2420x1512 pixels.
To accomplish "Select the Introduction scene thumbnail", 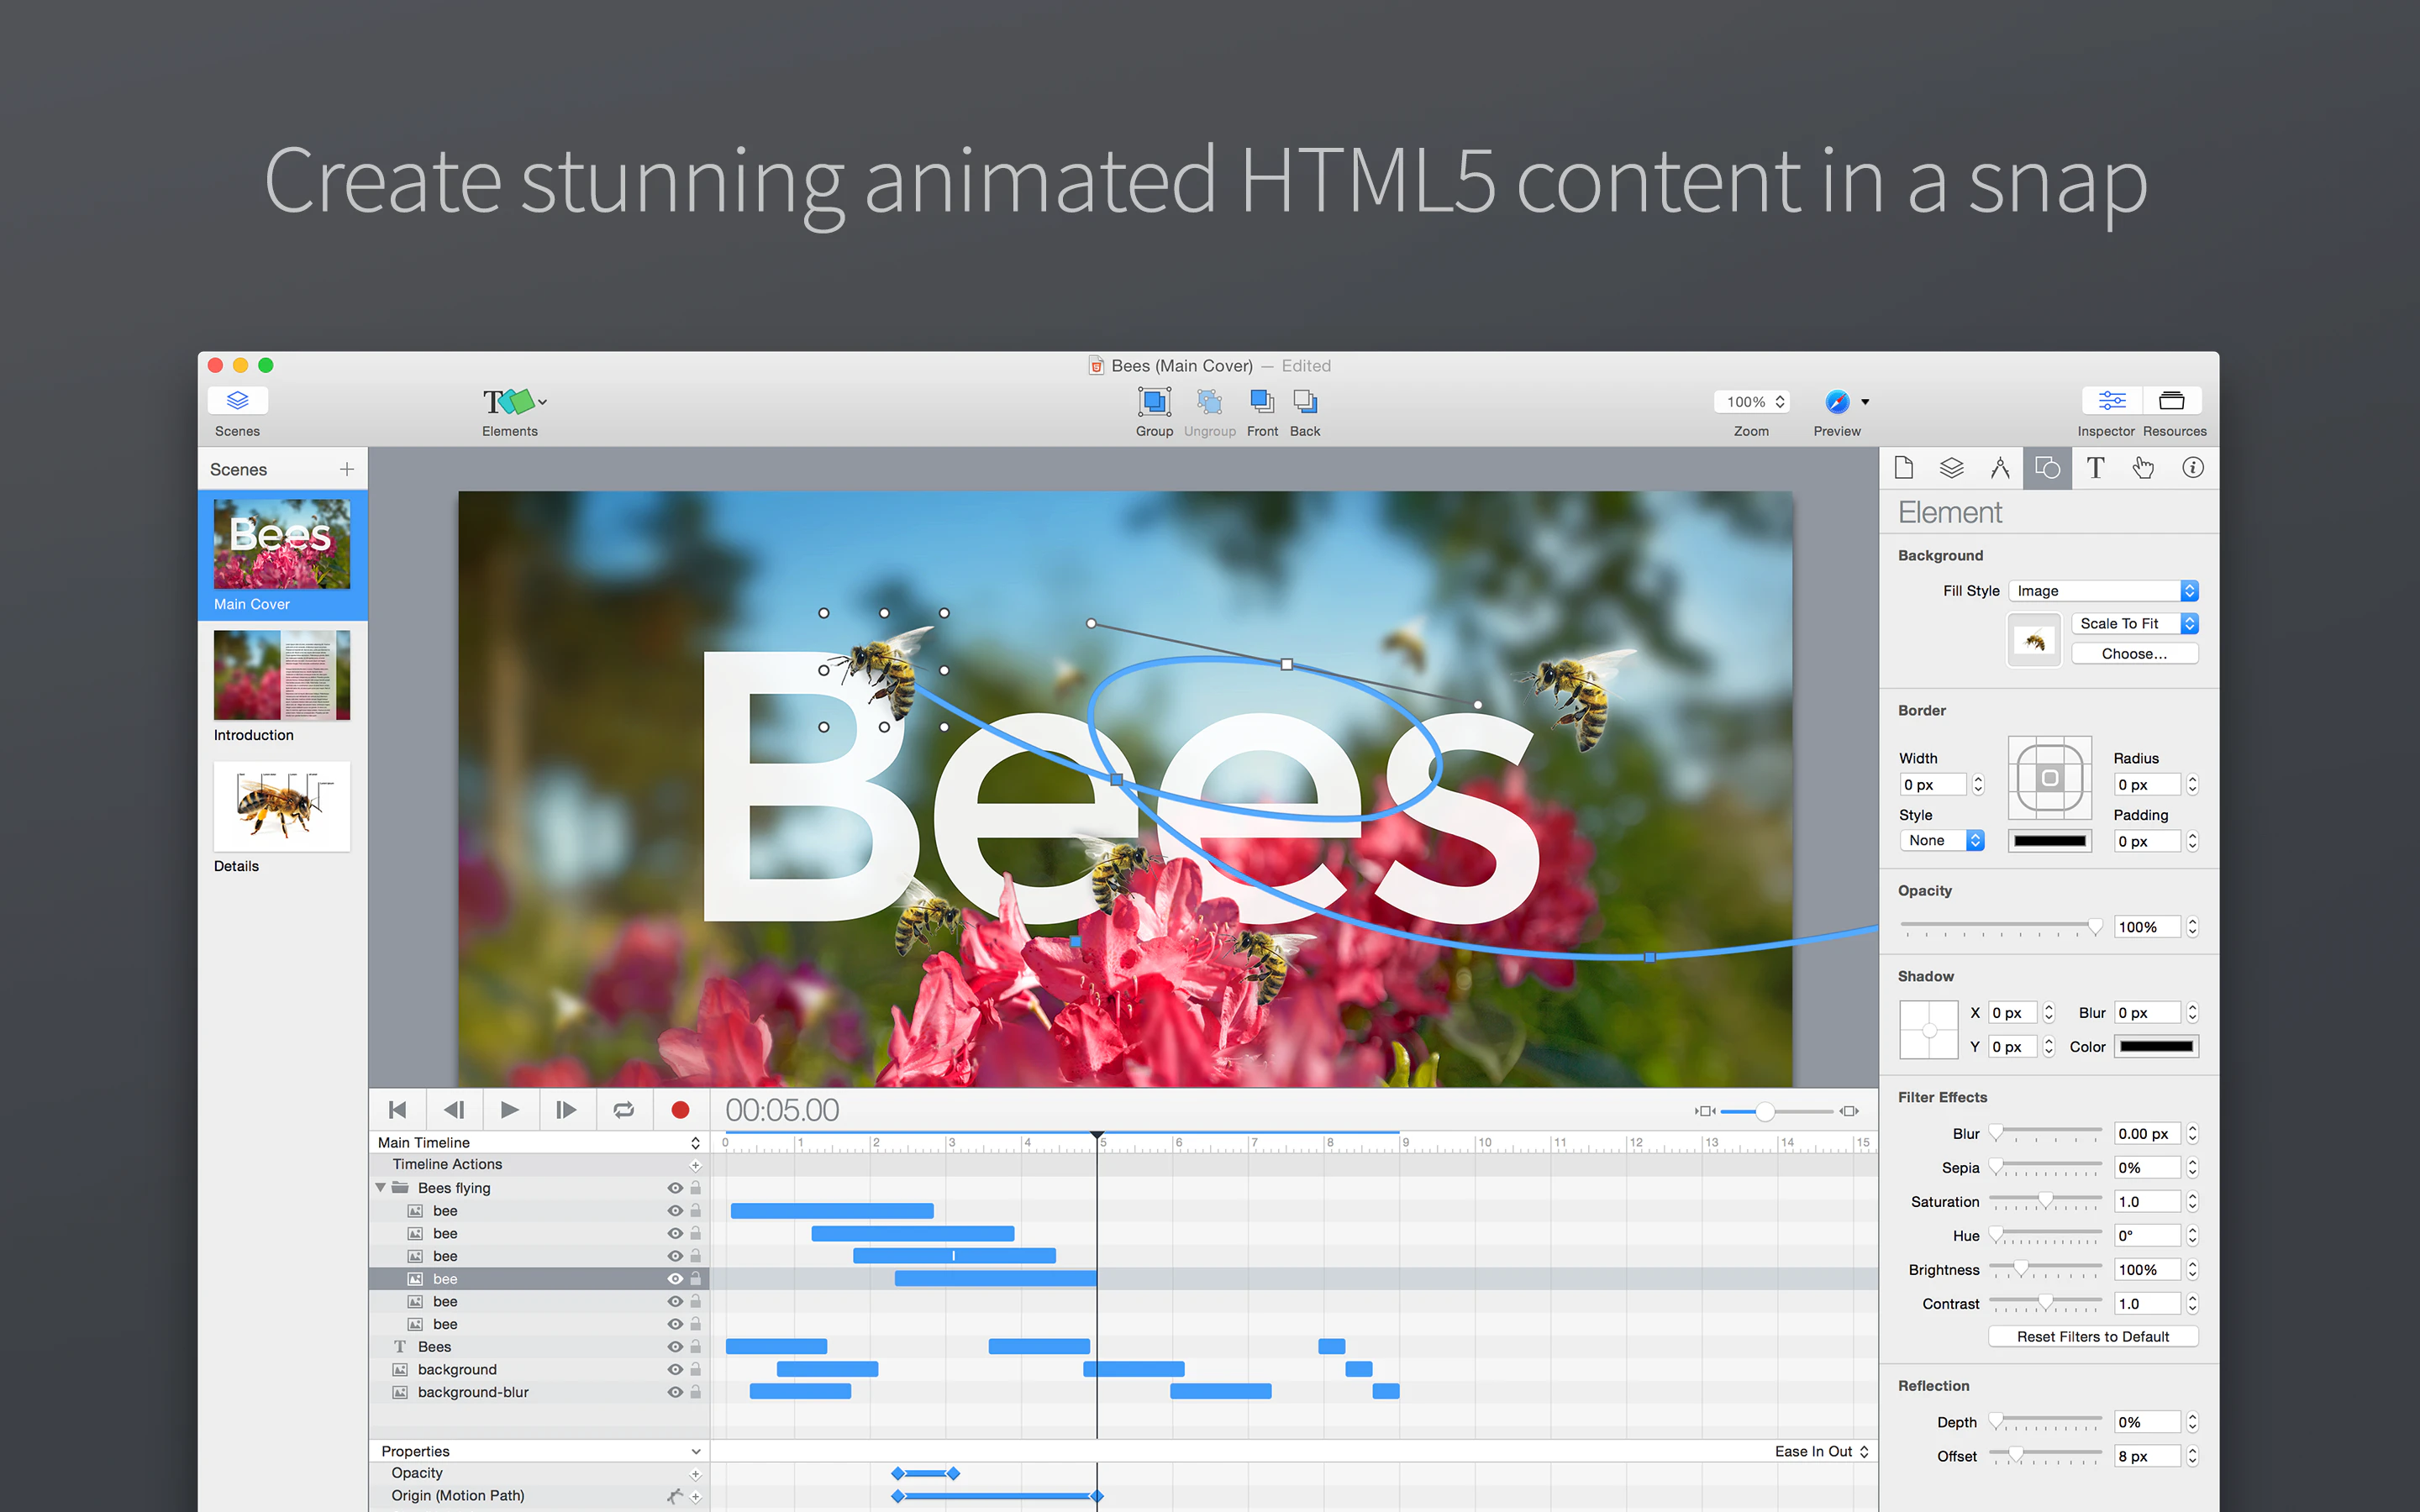I will point(281,675).
